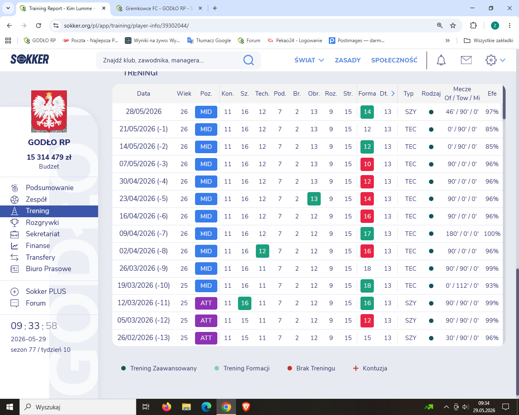Click the MID badge in 28/05/2026 row
The height and width of the screenshot is (415, 519).
point(206,112)
